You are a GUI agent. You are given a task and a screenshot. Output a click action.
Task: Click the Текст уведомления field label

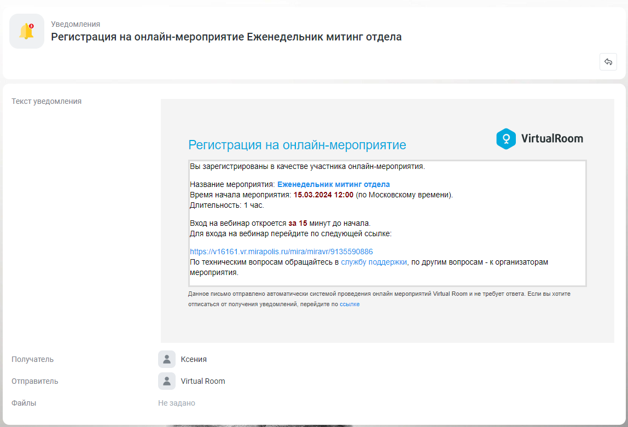pyautogui.click(x=46, y=101)
